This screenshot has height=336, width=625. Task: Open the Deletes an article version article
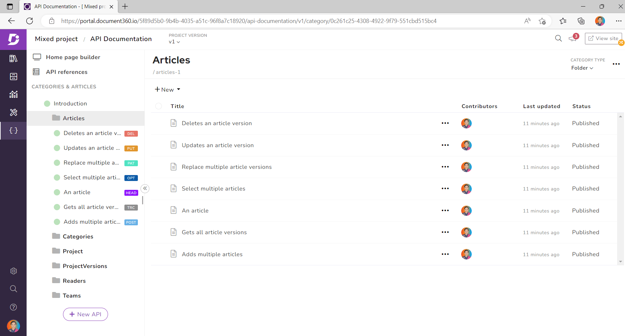tap(217, 123)
